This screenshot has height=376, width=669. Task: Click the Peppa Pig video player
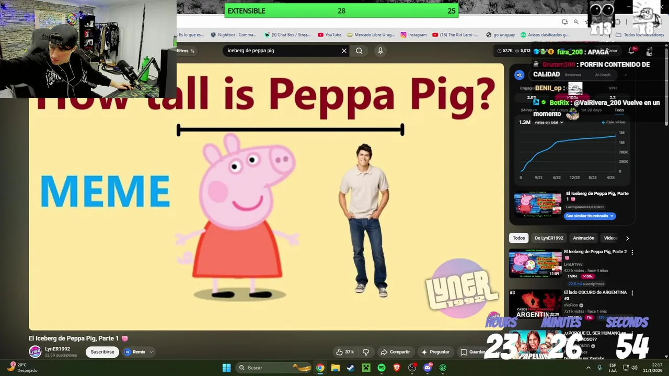266,197
